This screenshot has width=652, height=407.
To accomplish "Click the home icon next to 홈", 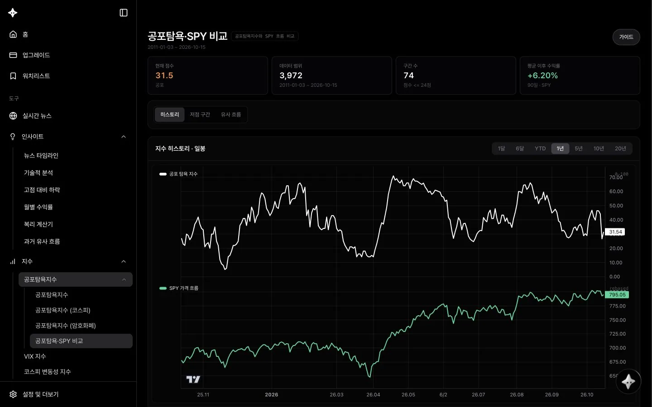I will 13,34.
